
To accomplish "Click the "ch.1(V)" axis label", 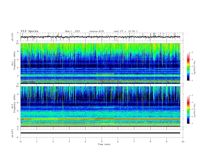I will click(12, 37).
